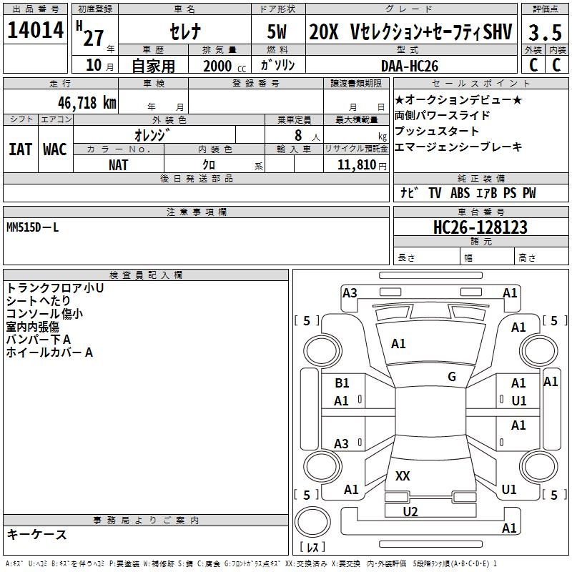Viewport: 572px width, 572px height.
Task: Click the 高さ dimension label
Action: click(x=527, y=257)
